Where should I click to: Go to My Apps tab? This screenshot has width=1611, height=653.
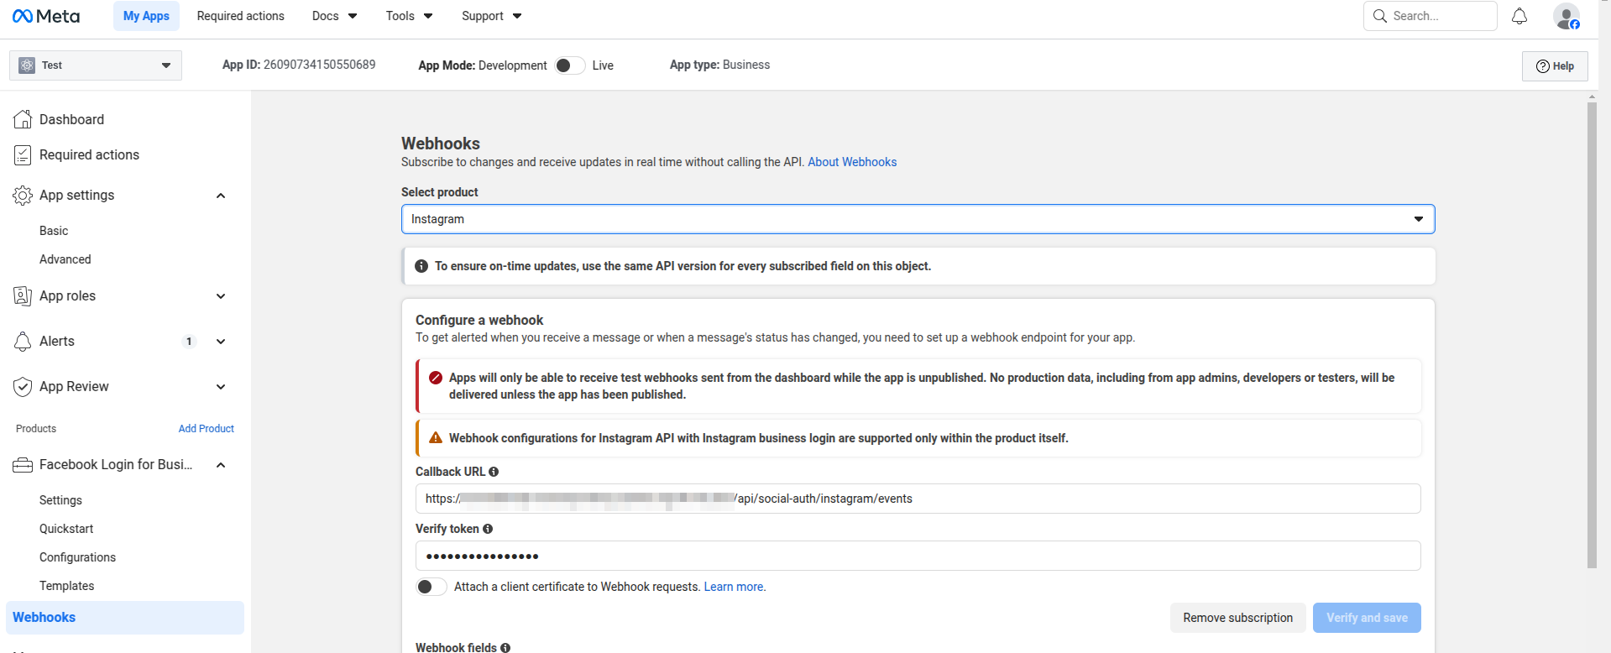click(146, 16)
